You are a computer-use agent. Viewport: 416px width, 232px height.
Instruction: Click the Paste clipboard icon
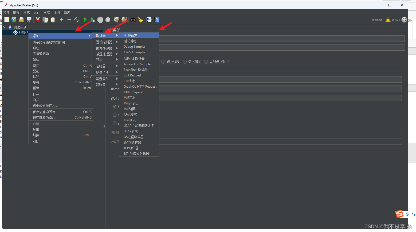point(53,20)
